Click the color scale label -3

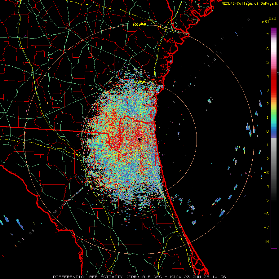tap(266, 173)
